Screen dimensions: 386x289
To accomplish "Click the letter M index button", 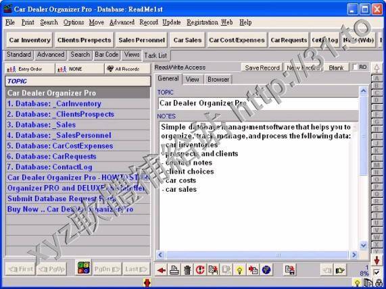I will 377,165.
